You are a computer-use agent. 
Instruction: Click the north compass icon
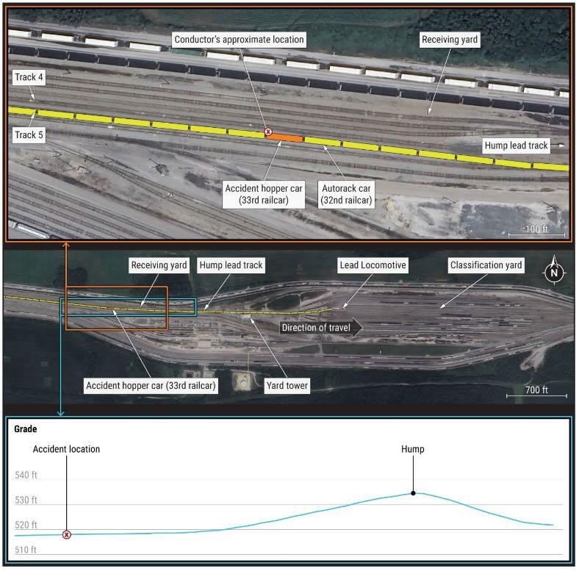(554, 270)
